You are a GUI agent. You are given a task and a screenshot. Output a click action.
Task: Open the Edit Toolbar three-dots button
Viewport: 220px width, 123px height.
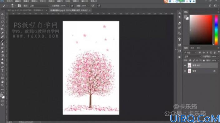[x=2, y=89]
